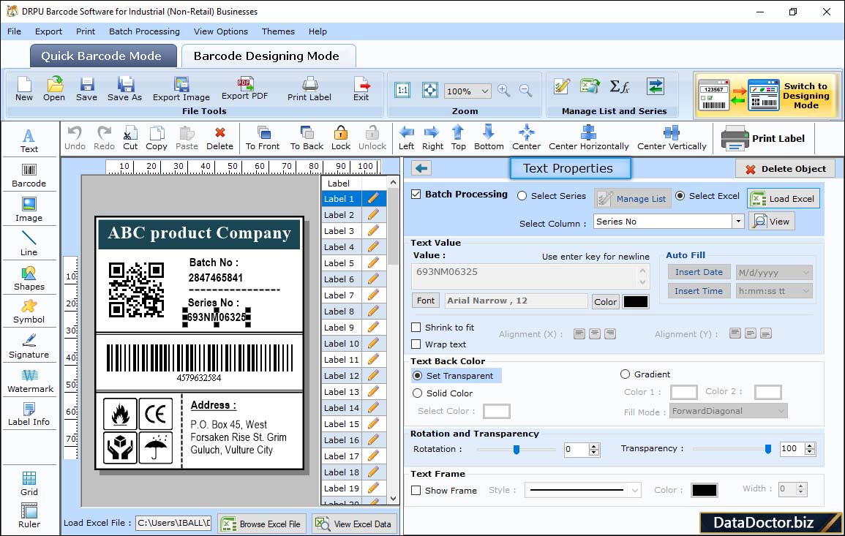Expand the Select Column dropdown
The image size is (845, 536).
click(737, 221)
